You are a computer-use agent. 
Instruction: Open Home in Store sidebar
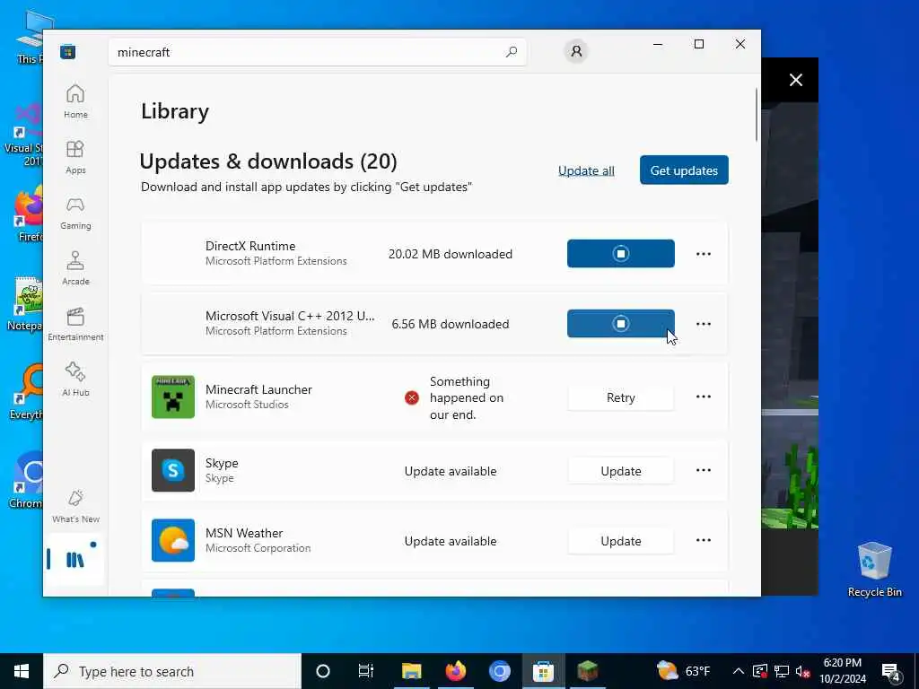tap(75, 101)
